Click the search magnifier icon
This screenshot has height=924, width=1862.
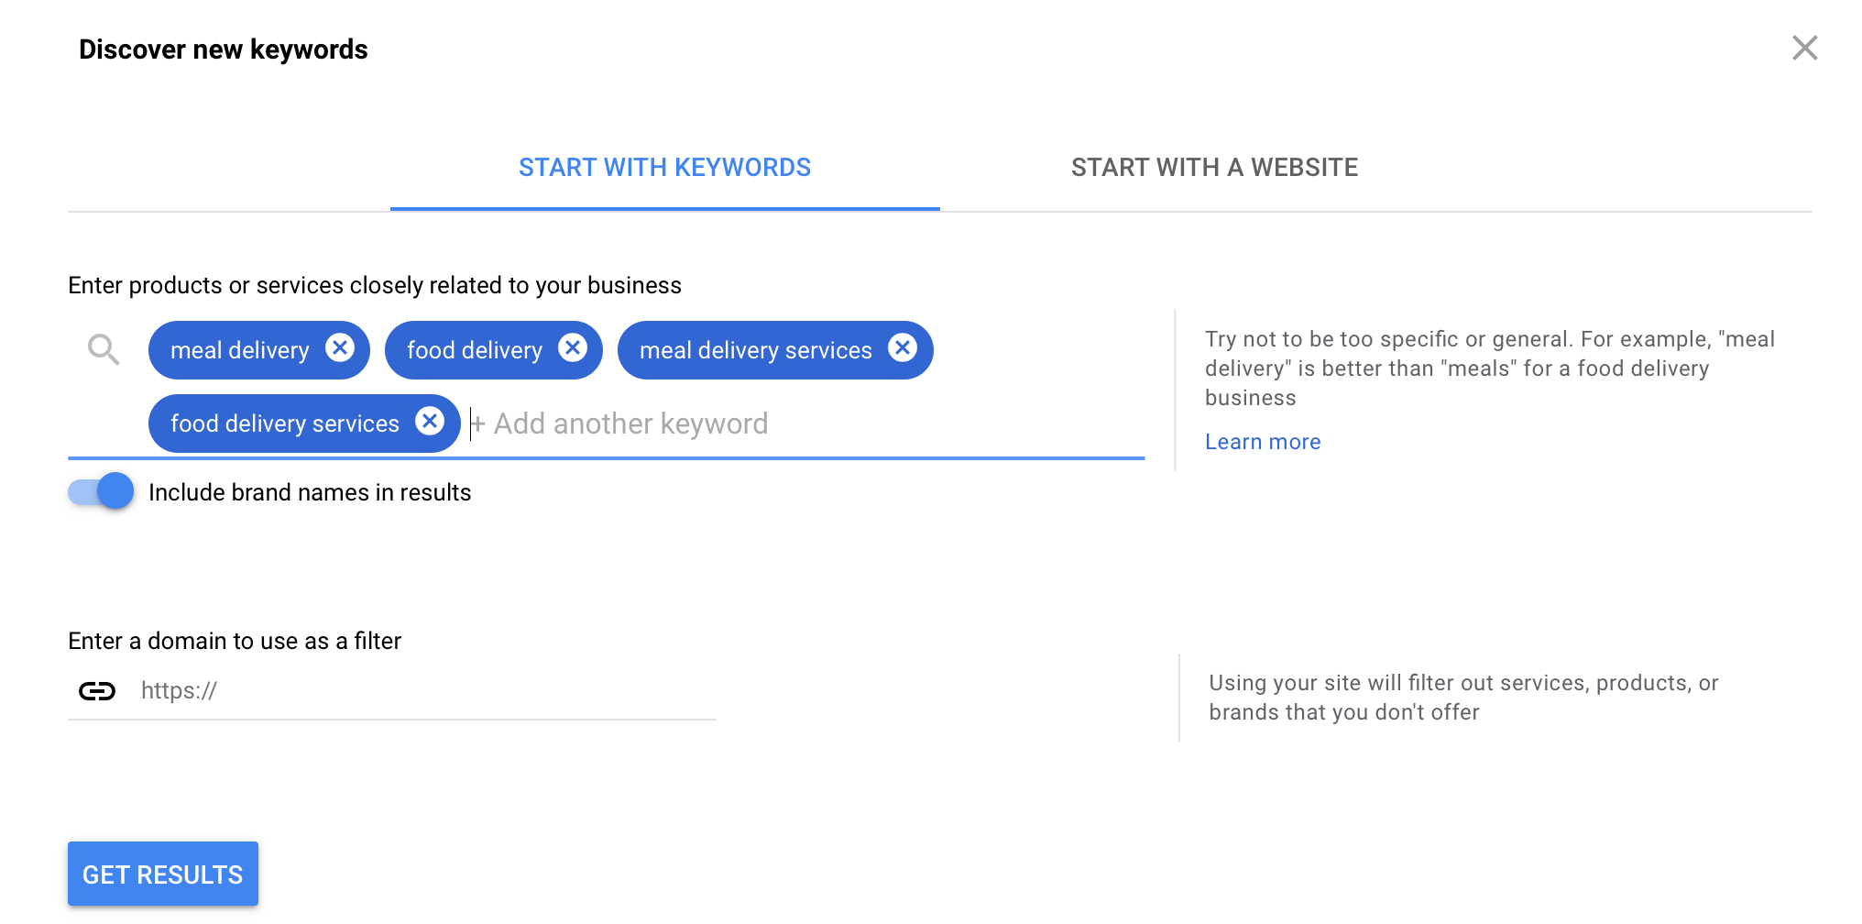tap(103, 349)
